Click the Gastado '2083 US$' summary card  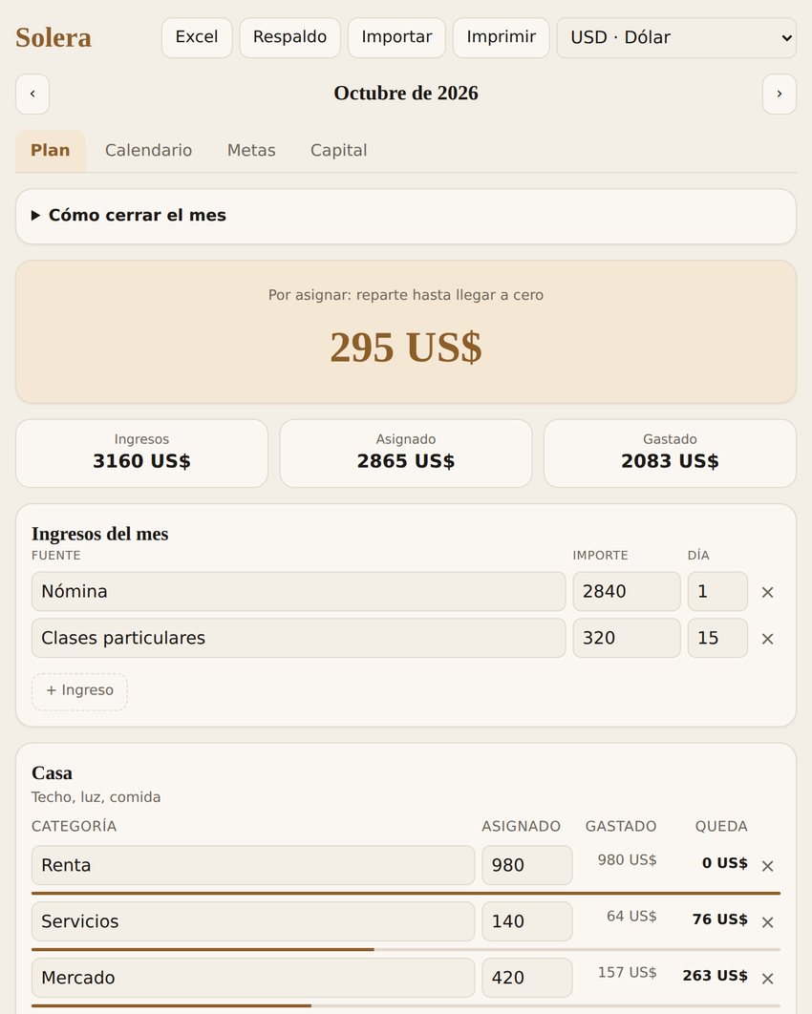[x=670, y=454]
